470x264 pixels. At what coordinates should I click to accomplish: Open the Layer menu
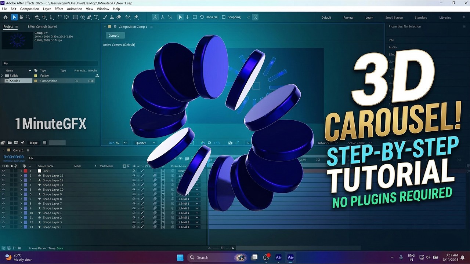pos(47,9)
